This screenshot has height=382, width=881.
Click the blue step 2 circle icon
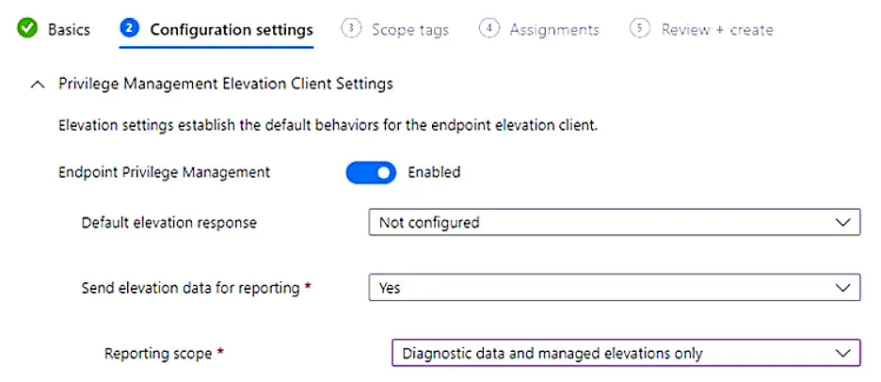[129, 28]
